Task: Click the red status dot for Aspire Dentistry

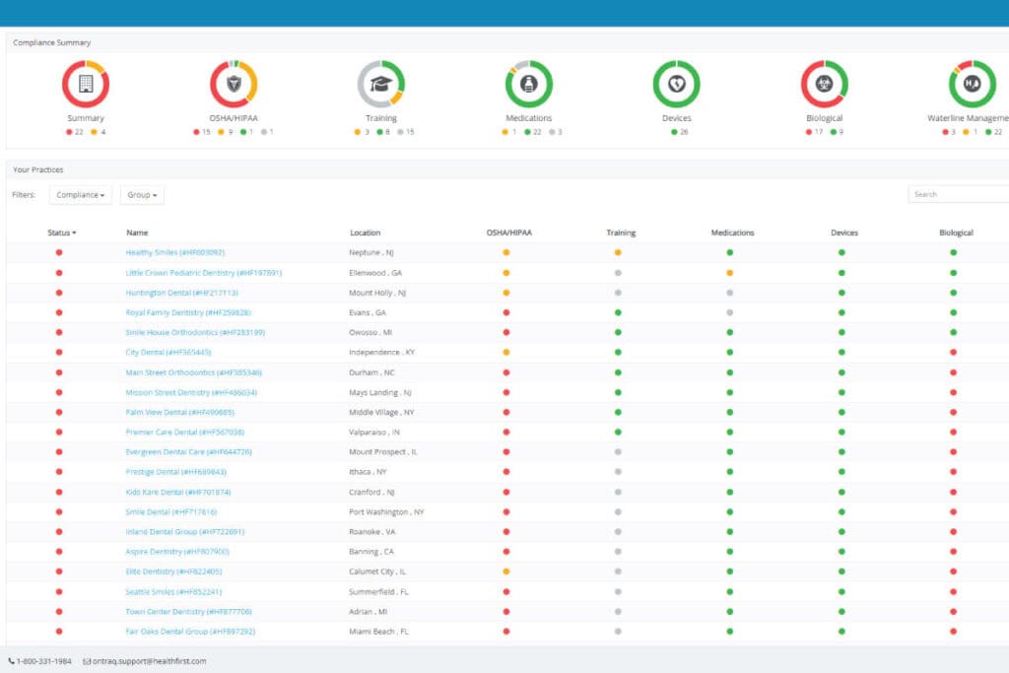Action: 59,552
